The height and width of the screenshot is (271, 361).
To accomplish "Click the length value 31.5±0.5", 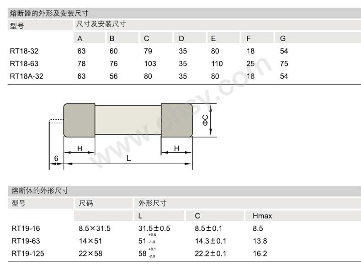I will click(x=154, y=228).
